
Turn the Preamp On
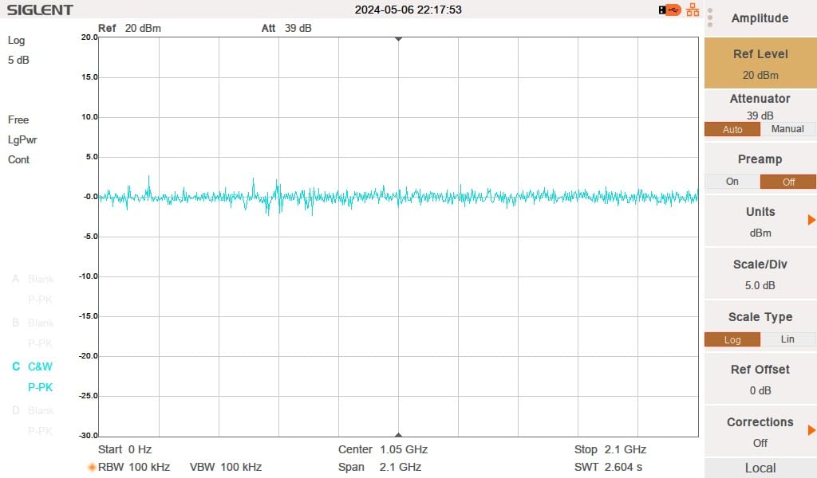pyautogui.click(x=732, y=182)
